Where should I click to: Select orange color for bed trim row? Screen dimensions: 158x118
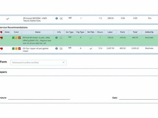click(16, 38)
